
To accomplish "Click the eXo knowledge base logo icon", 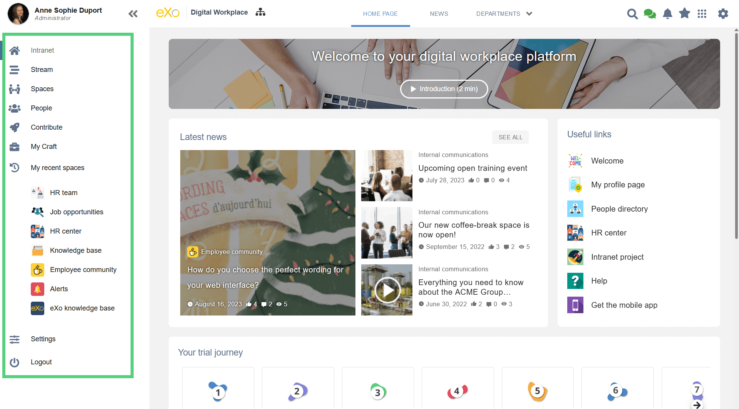I will (37, 308).
